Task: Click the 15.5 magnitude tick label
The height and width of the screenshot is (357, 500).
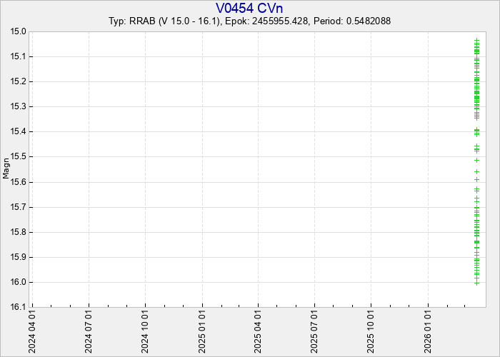Action: click(18, 156)
